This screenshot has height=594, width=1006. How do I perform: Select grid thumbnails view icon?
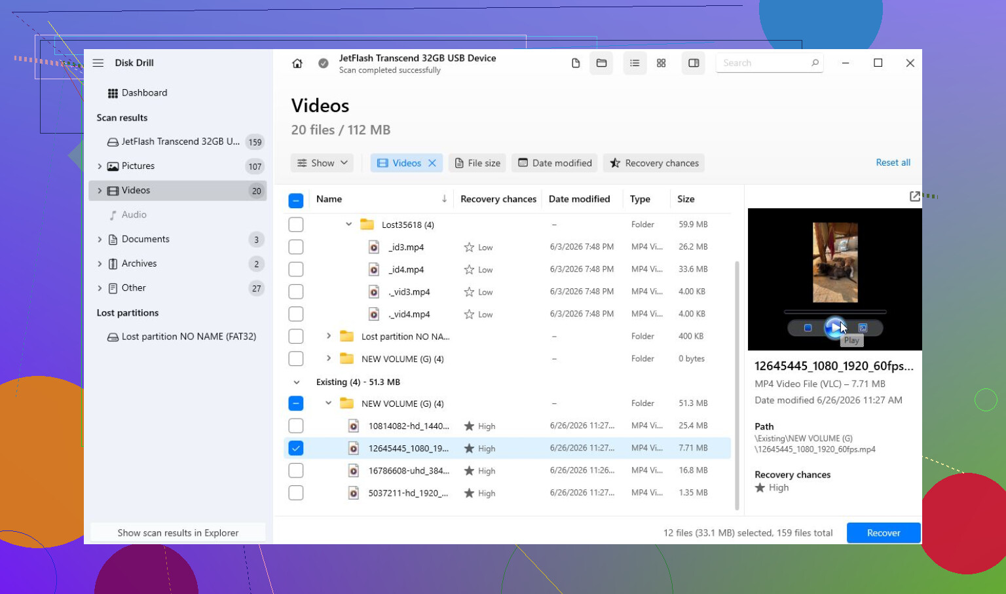click(661, 63)
